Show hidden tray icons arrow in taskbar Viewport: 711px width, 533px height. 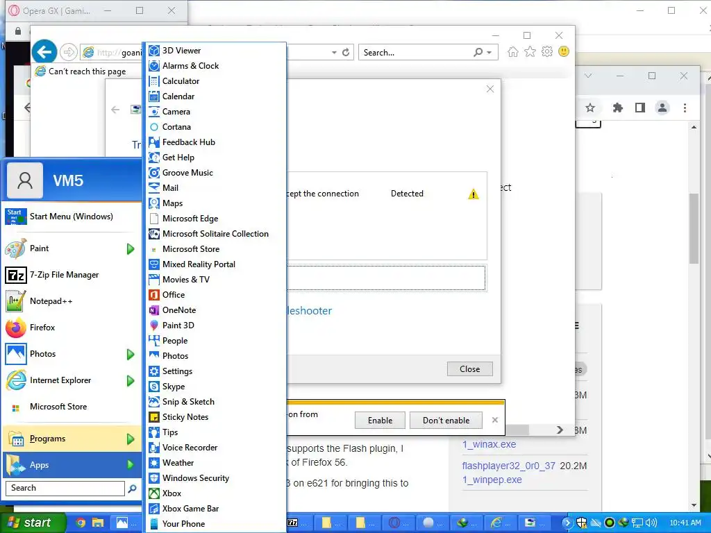pos(567,523)
